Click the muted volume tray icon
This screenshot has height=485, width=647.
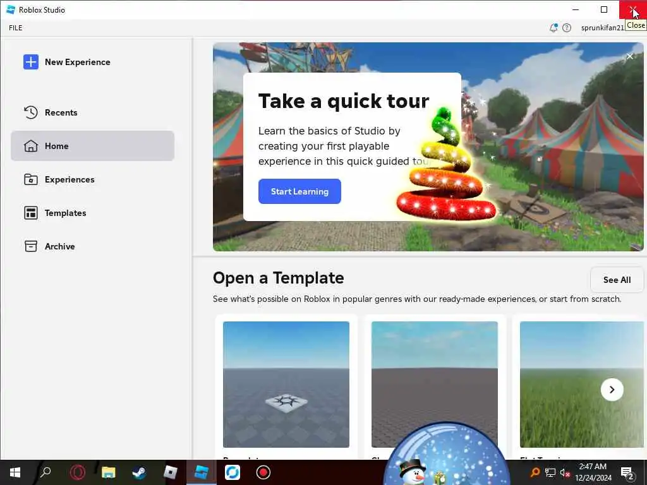[x=565, y=472]
